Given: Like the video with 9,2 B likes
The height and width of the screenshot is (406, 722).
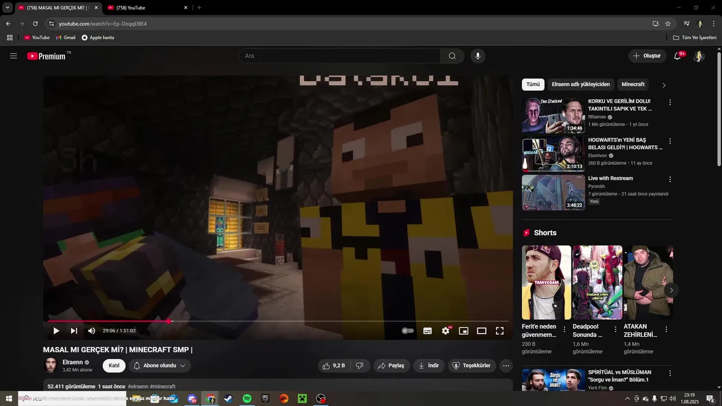Looking at the screenshot, I should (x=333, y=365).
